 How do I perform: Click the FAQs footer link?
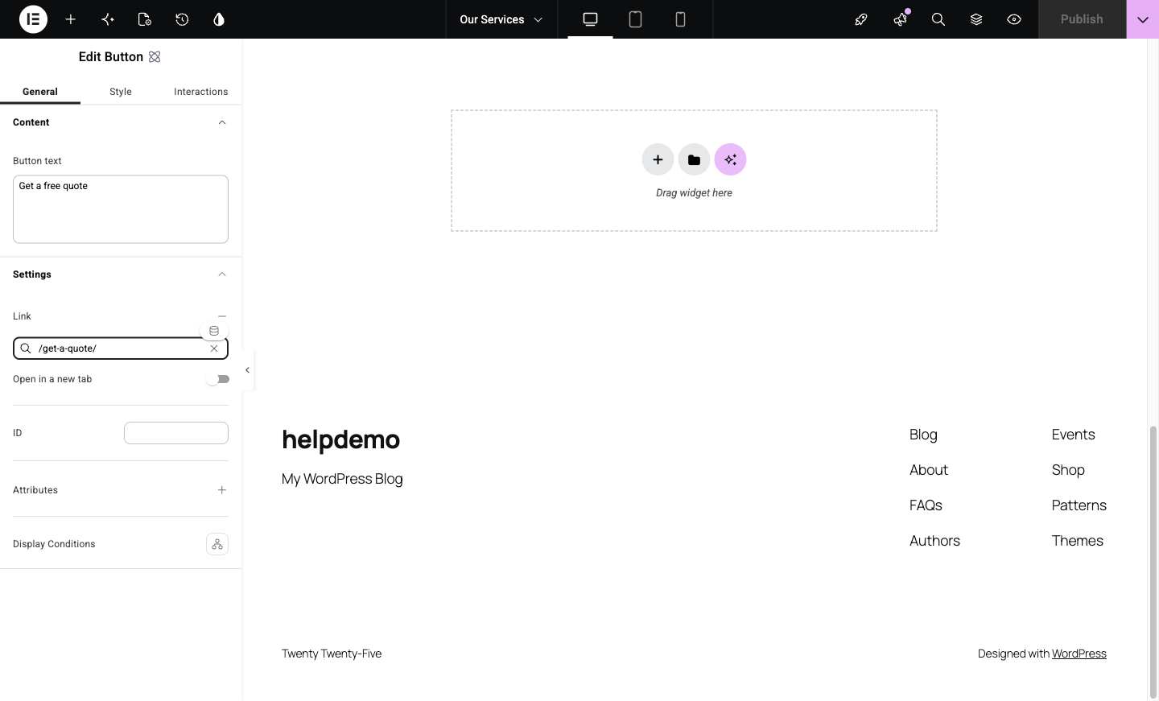coord(926,505)
